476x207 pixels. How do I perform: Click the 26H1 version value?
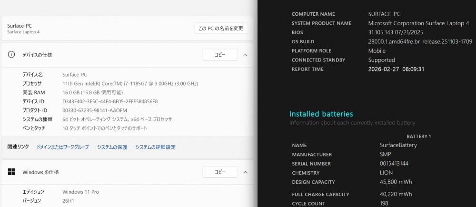pos(68,201)
